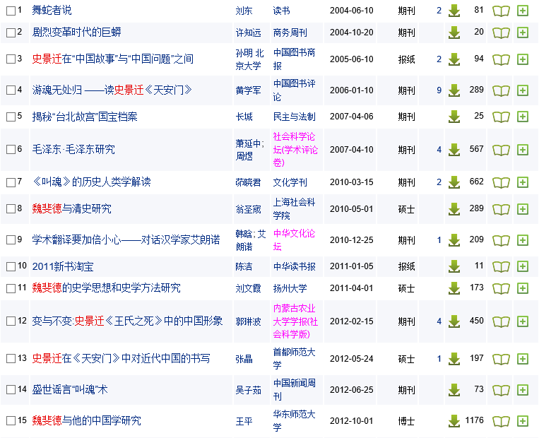
Task: Open online reading for 剧烈变革时代的巨蟒
Action: tap(501, 32)
